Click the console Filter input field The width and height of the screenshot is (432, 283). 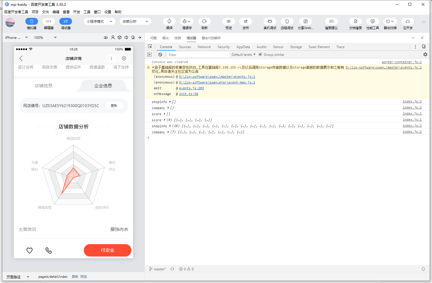(x=198, y=55)
